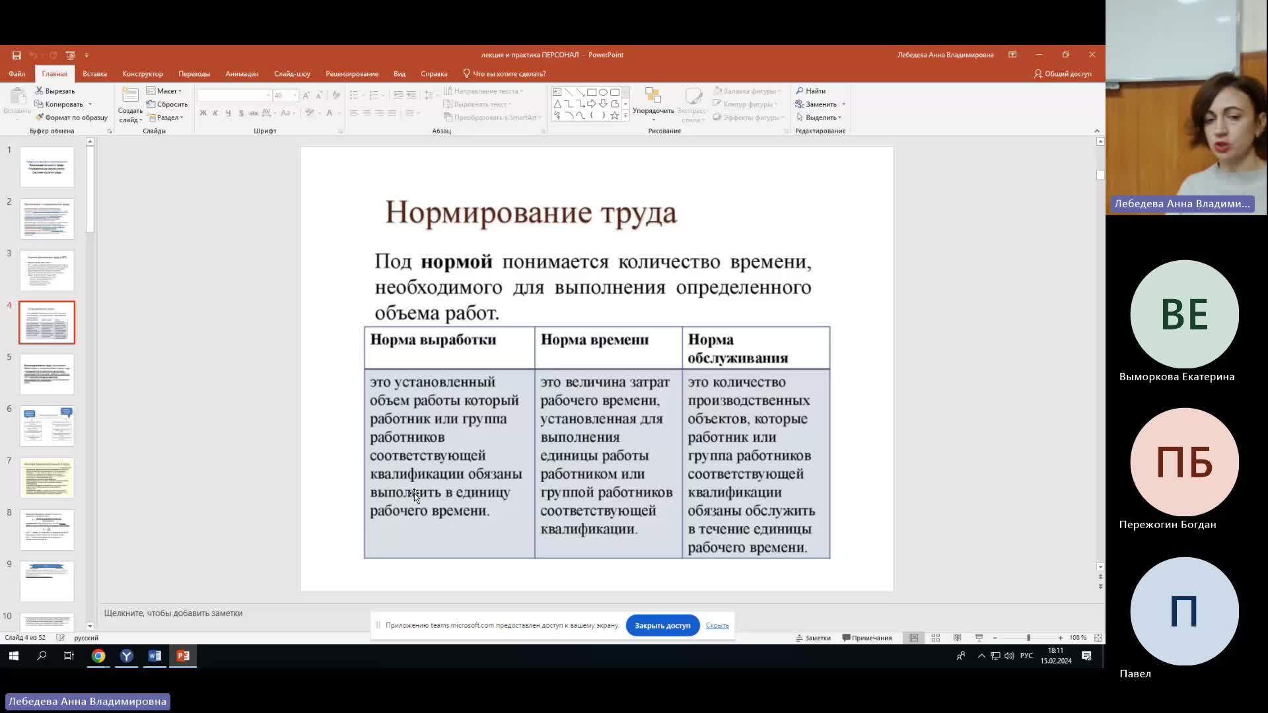Start Slide Show from status bar
This screenshot has height=713, width=1268.
point(979,638)
